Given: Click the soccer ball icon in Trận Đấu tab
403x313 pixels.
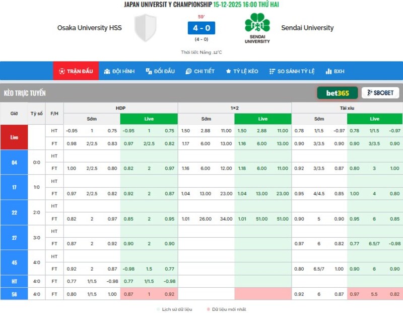Looking at the screenshot, I should pos(61,71).
